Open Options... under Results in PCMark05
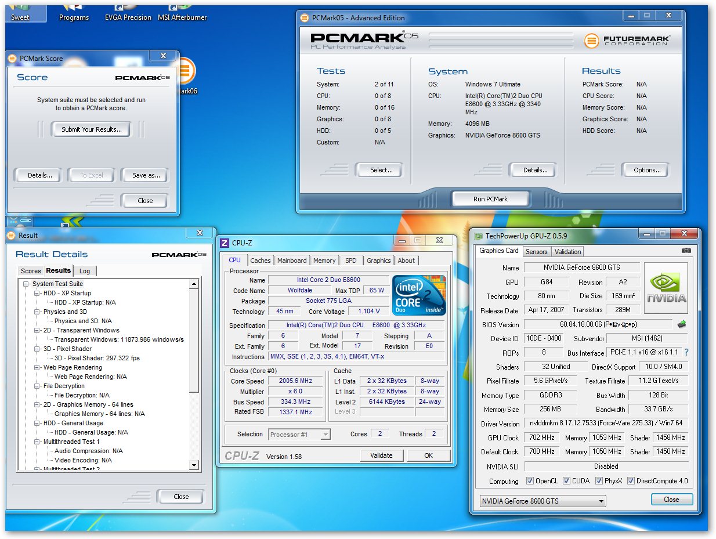 [x=647, y=170]
